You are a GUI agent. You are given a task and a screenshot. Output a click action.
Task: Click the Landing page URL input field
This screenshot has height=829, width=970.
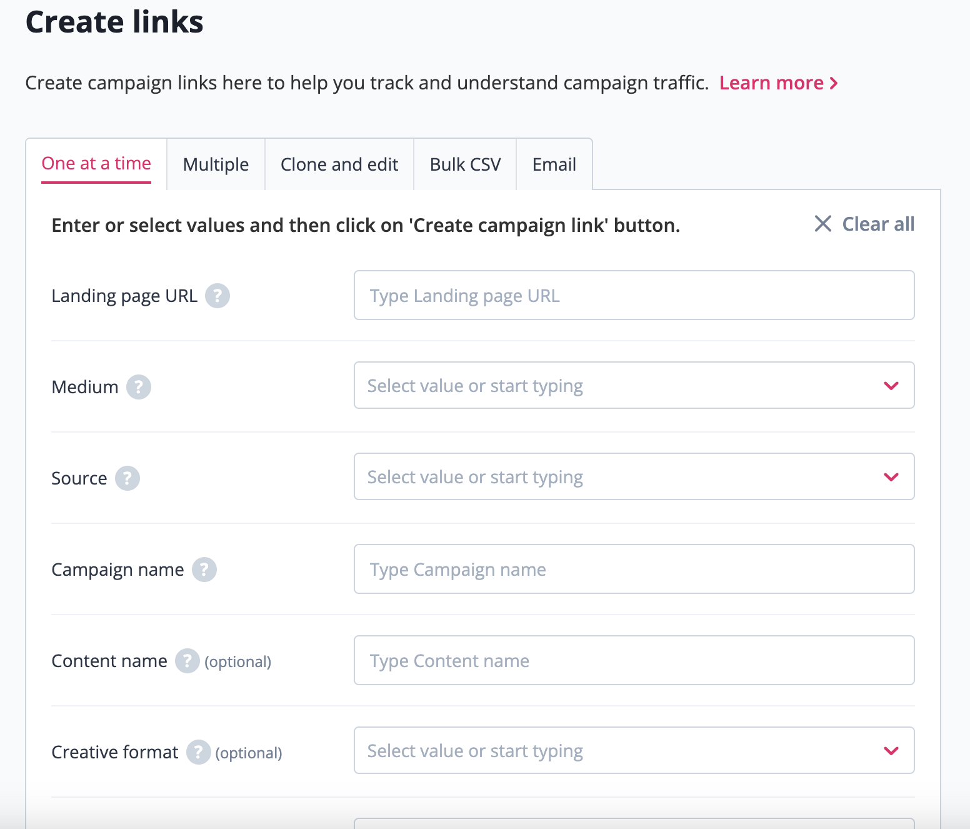click(634, 295)
